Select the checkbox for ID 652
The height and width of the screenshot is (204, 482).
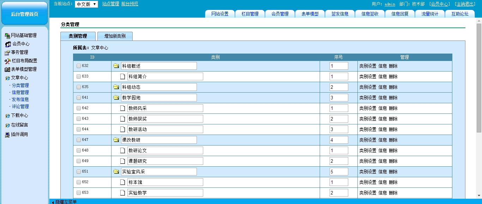click(79, 182)
